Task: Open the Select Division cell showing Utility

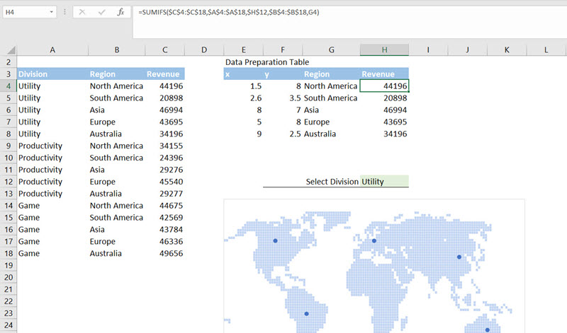Action: (384, 182)
